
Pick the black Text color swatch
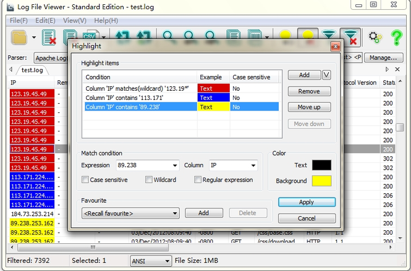(321, 165)
